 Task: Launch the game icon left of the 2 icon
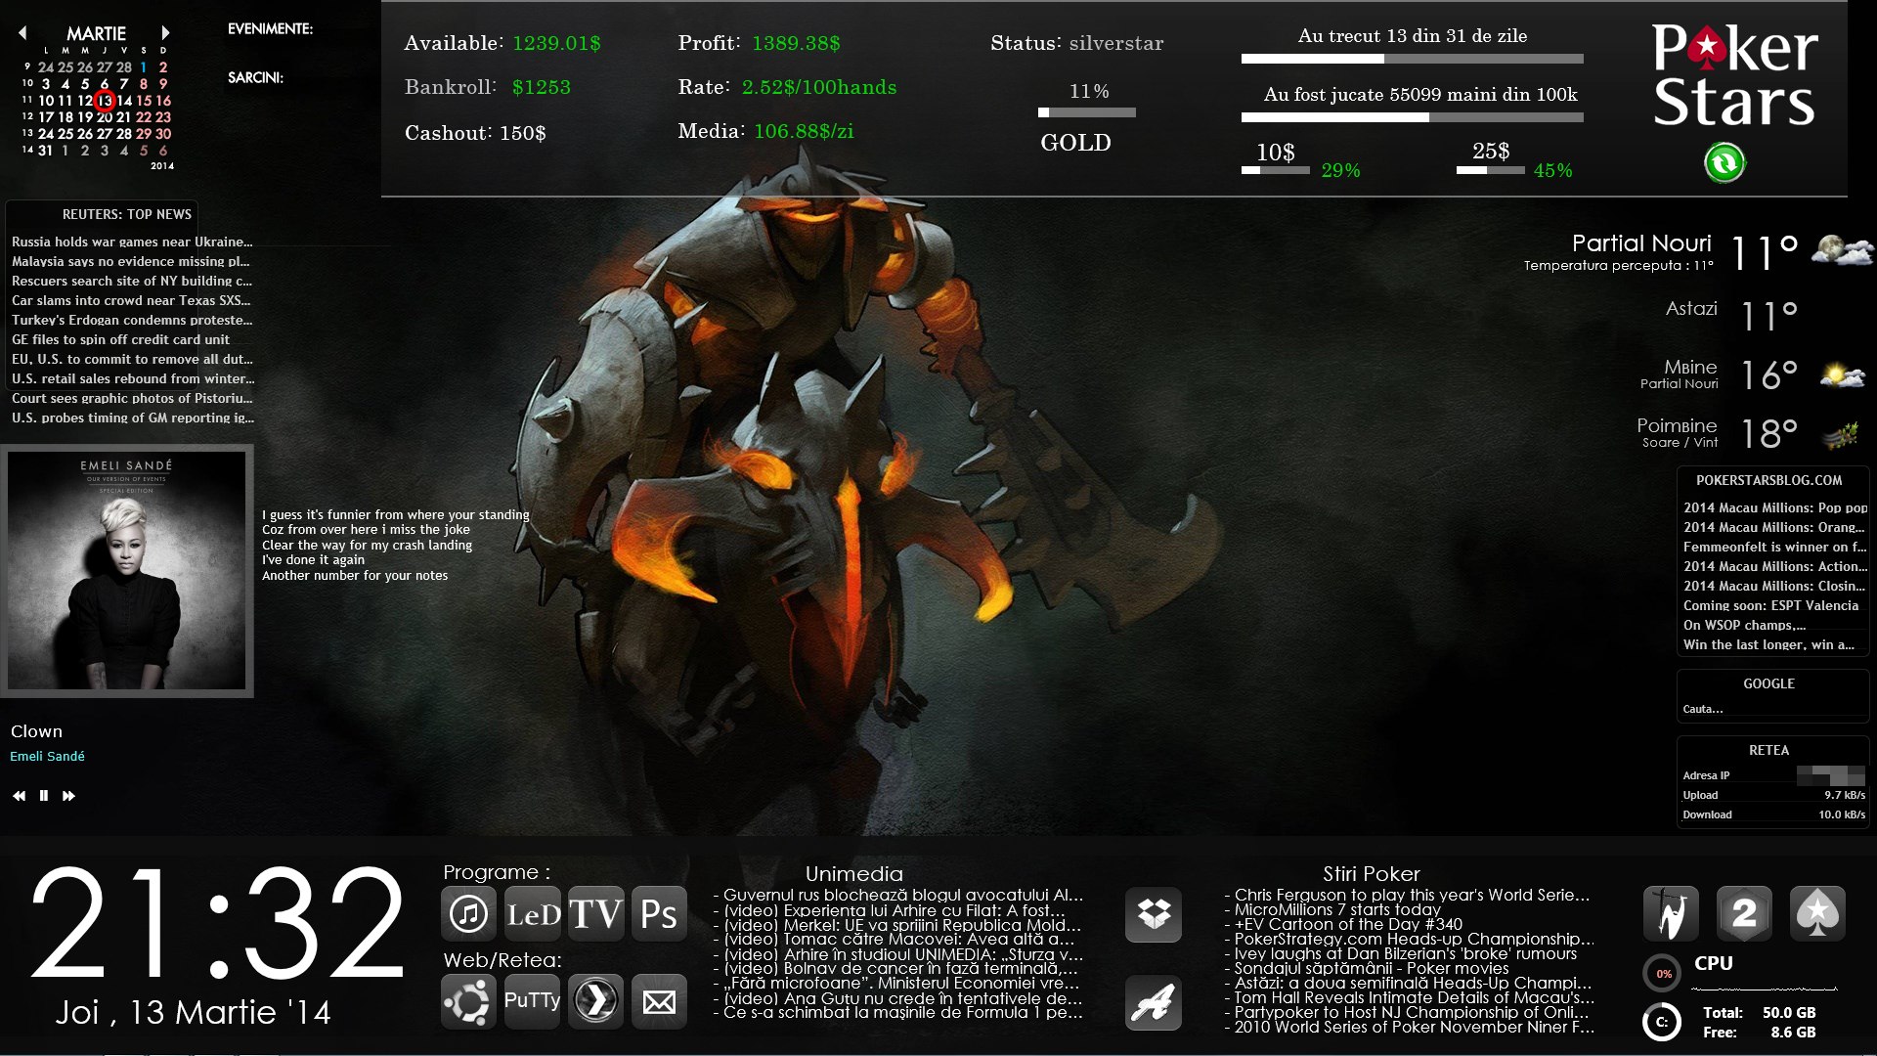(1671, 914)
